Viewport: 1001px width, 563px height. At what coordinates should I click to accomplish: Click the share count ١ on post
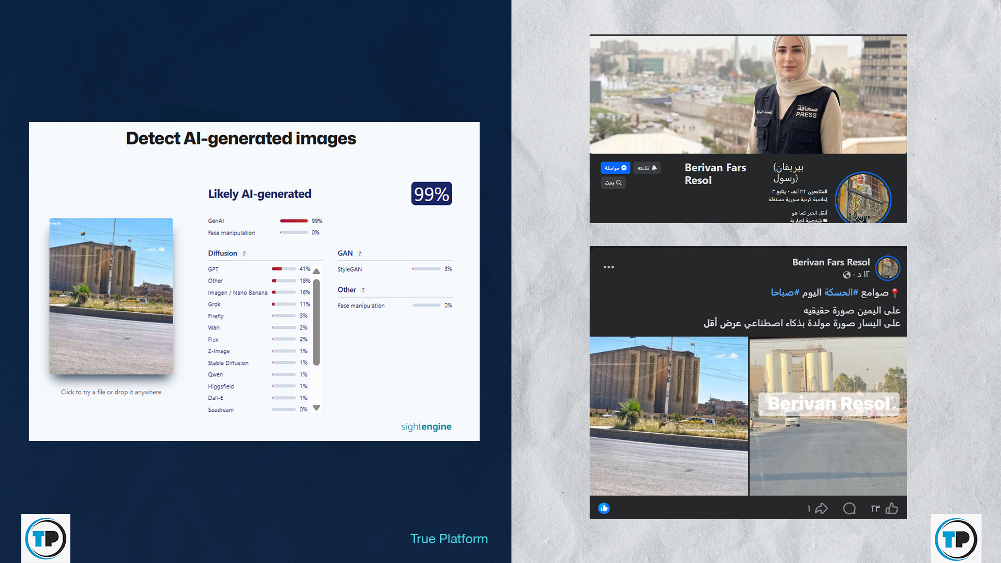809,508
